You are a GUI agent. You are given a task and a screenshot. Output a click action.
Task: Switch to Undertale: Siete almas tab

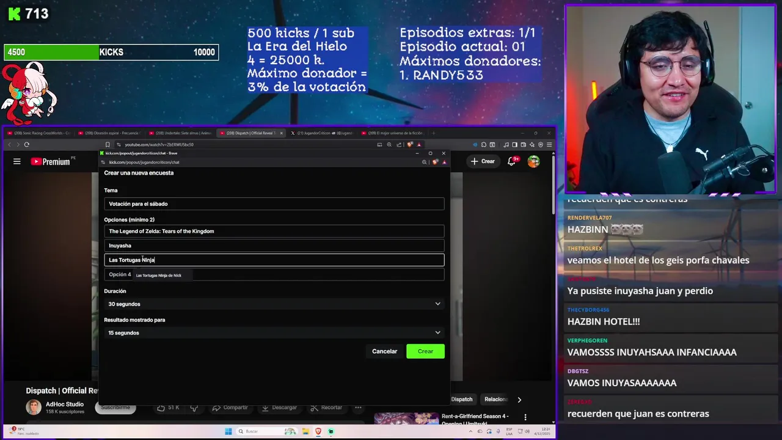(181, 133)
